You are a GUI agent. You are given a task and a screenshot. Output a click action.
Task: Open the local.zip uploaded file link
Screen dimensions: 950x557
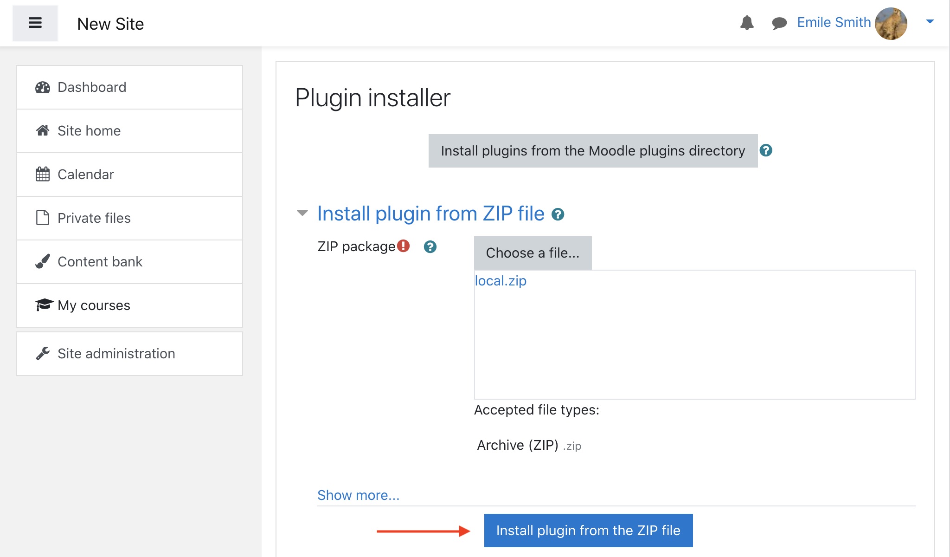click(x=501, y=281)
